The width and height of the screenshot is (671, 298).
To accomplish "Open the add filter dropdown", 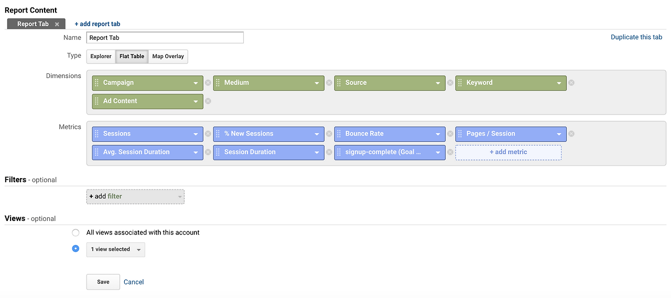I will point(135,196).
